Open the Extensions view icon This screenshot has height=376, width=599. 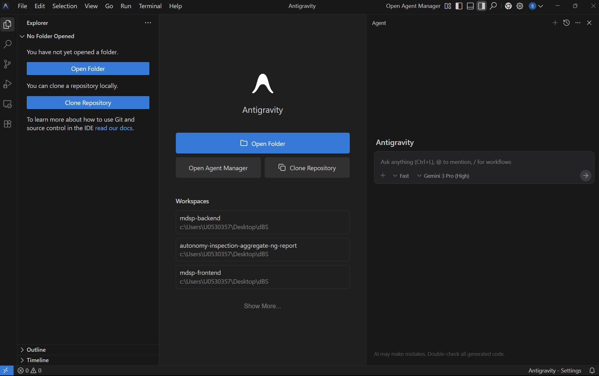point(7,124)
